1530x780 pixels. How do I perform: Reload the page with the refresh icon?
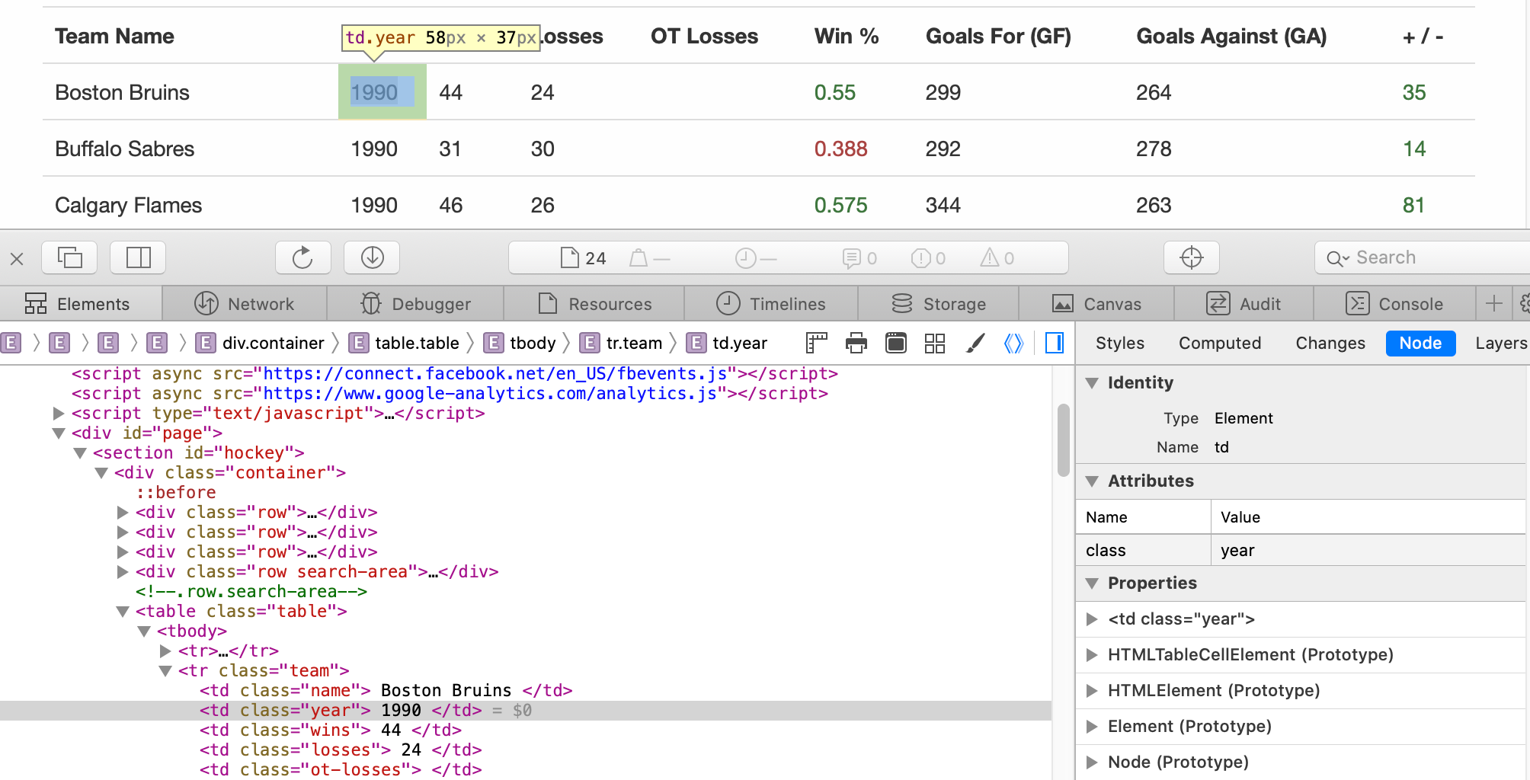coord(302,257)
